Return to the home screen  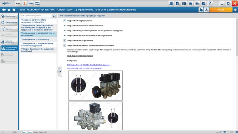point(14,10)
